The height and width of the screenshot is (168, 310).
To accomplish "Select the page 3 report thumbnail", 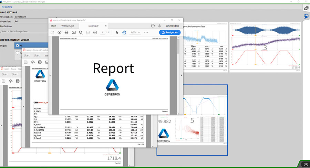I will pyautogui.click(x=264, y=48).
